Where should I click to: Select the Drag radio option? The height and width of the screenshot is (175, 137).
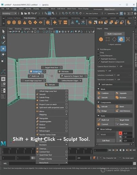[x=98, y=53]
